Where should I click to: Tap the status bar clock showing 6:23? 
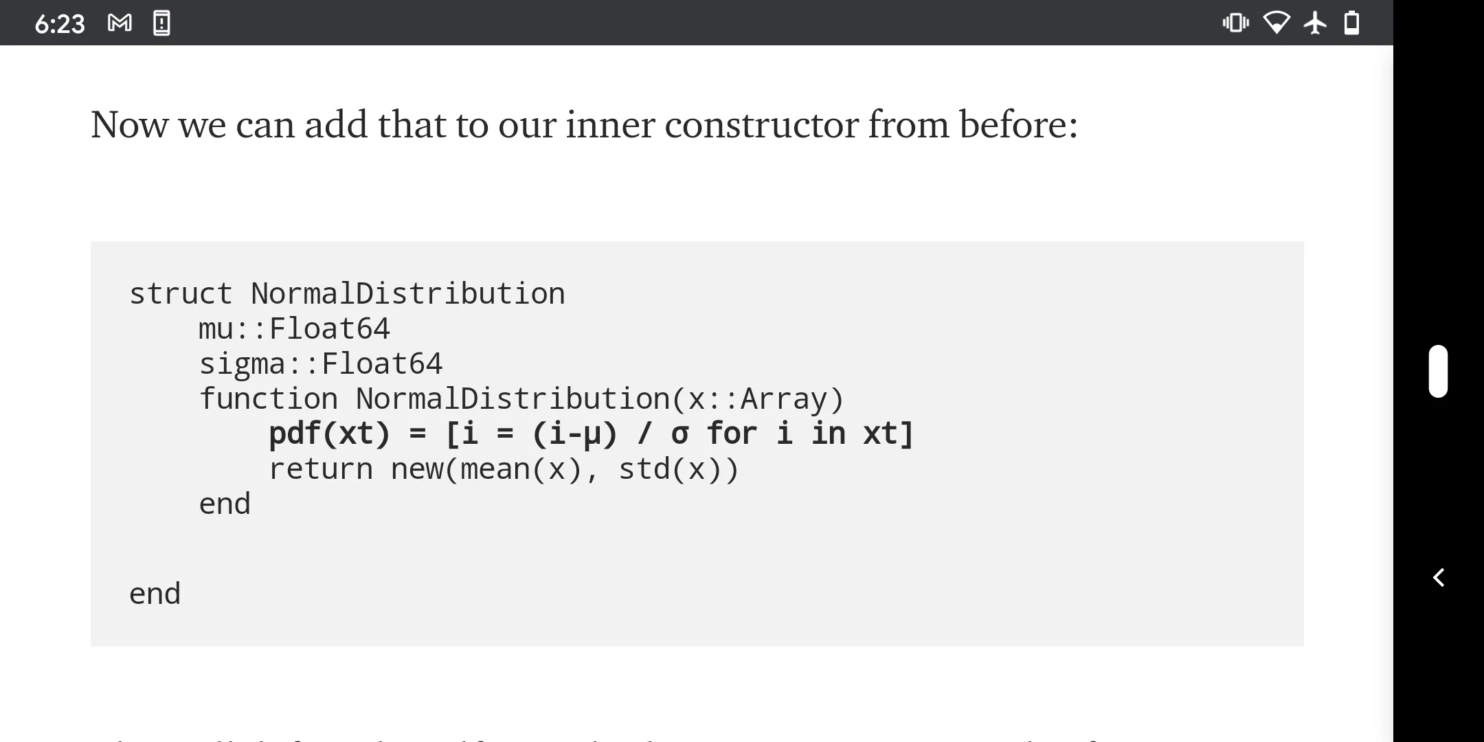pos(60,24)
